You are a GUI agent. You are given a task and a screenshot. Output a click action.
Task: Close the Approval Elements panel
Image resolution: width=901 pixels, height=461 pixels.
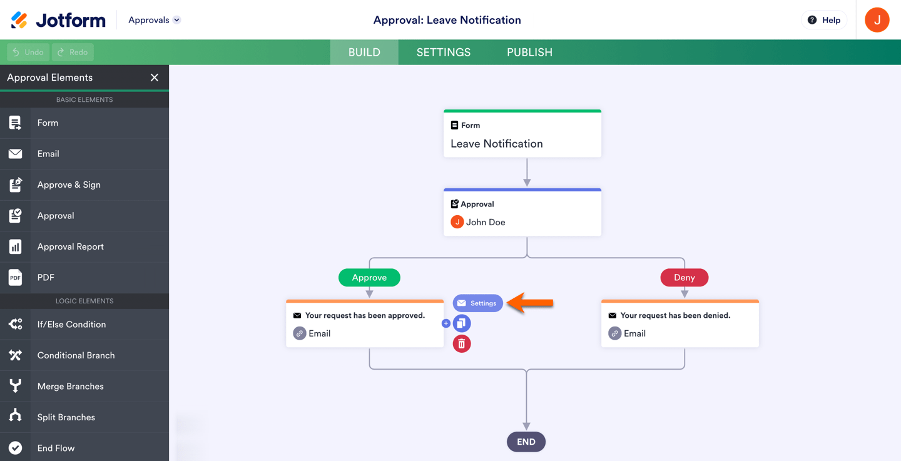pos(155,78)
